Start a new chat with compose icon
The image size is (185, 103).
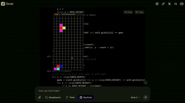(157, 4)
